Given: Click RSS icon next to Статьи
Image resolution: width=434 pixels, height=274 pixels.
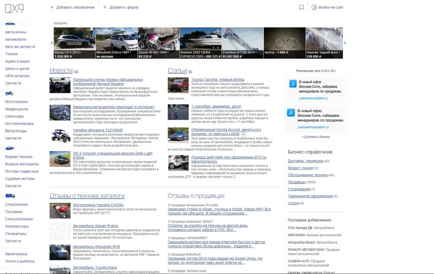Looking at the screenshot, I should pyautogui.click(x=190, y=72).
